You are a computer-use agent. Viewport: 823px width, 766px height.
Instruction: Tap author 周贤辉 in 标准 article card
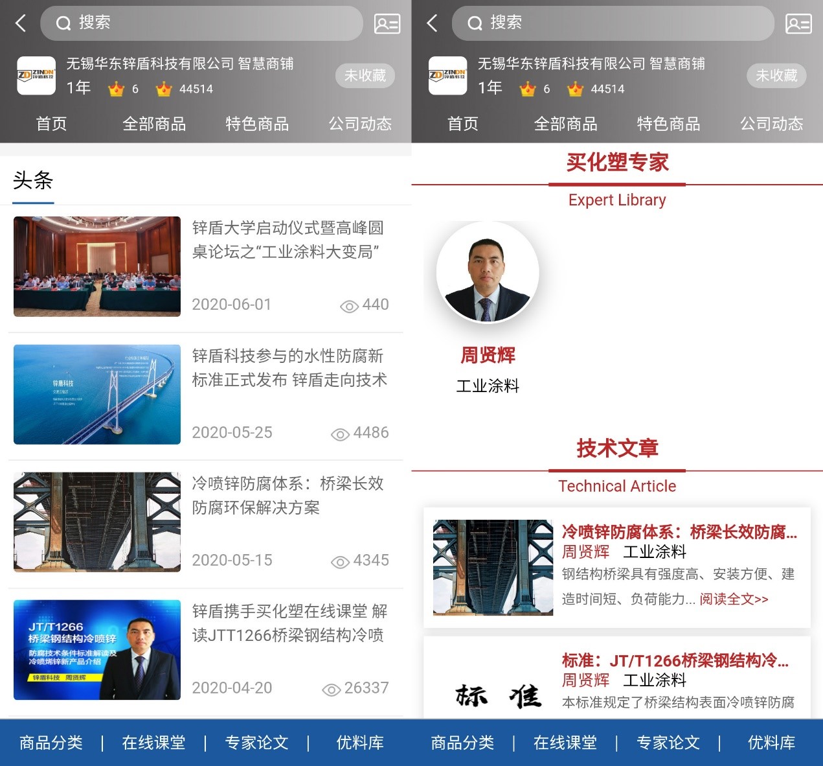[x=585, y=680]
